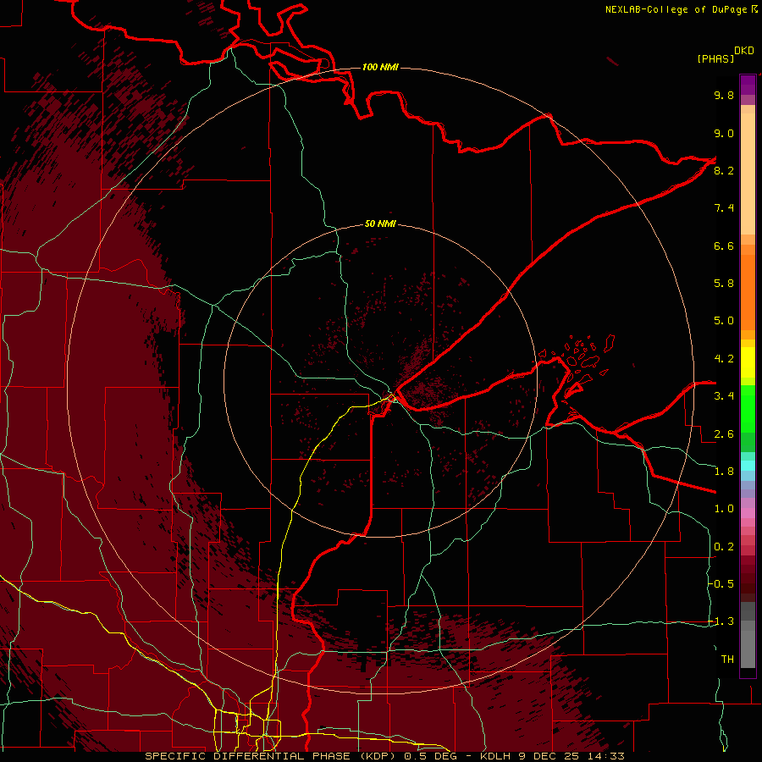
Task: Pick the orange segment of the color scale
Action: point(748,293)
